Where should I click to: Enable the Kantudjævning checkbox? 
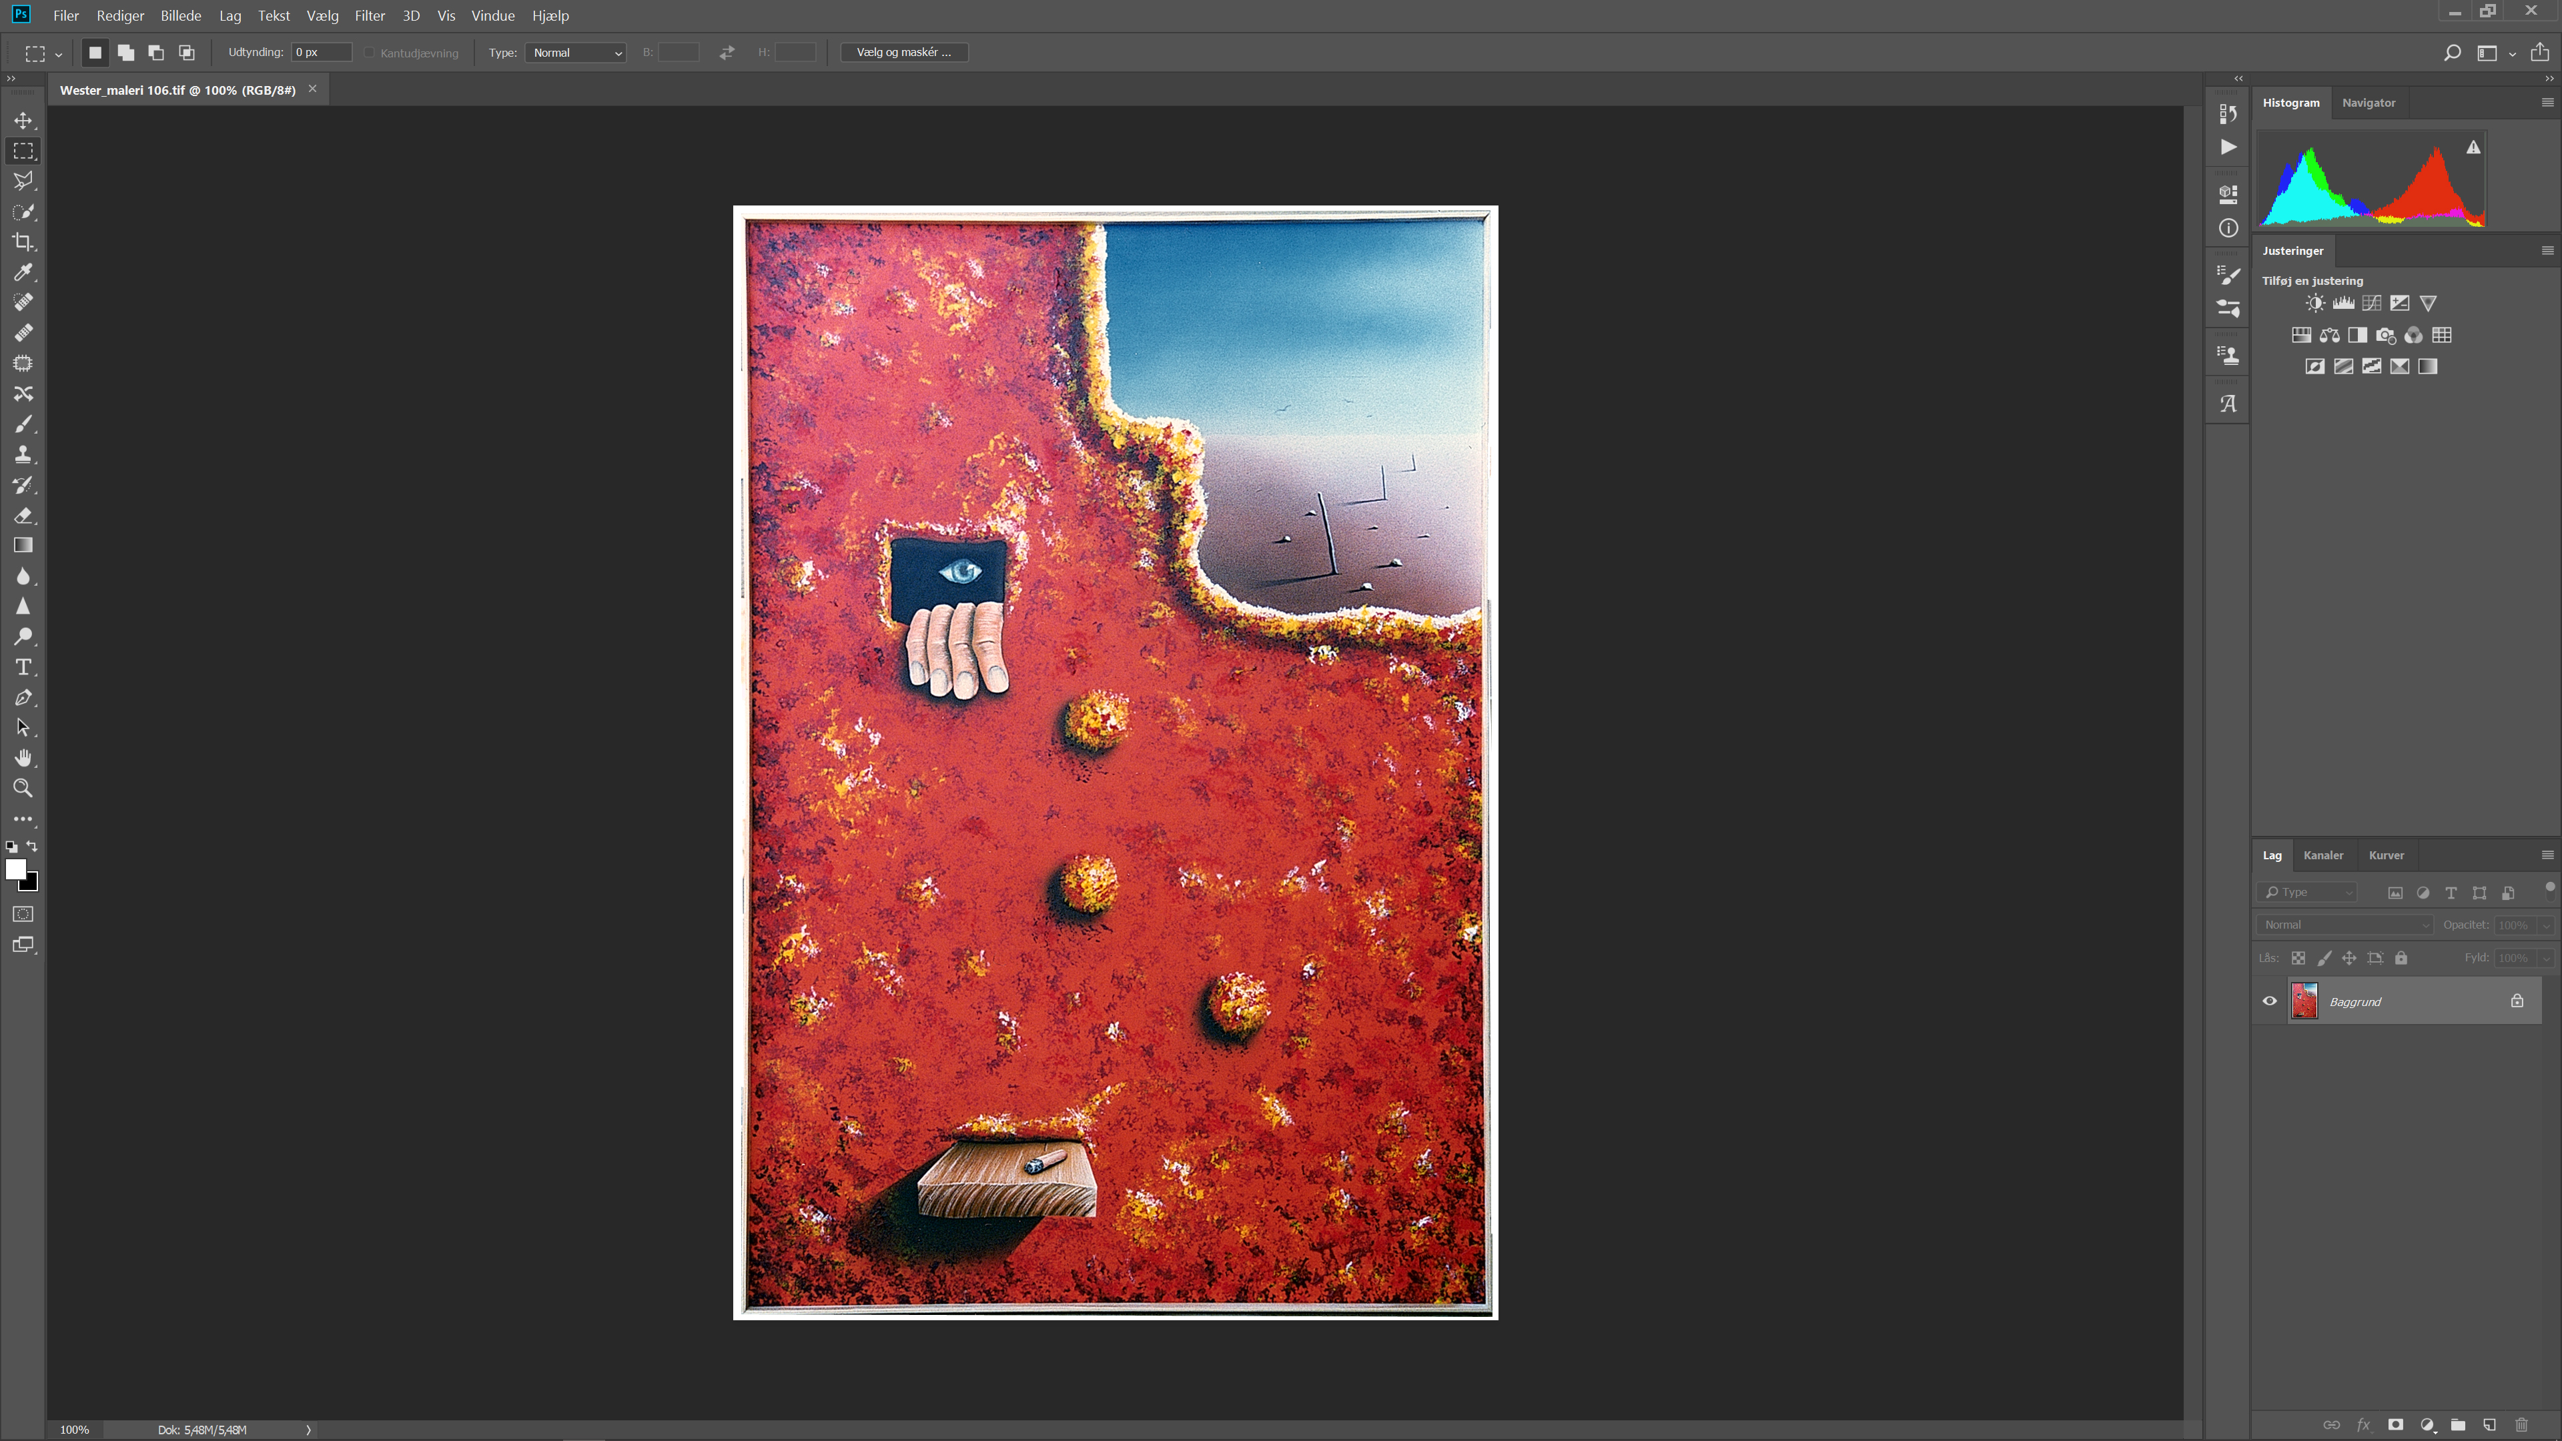pyautogui.click(x=369, y=53)
